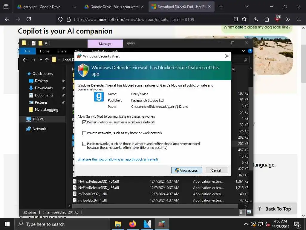Toggle reader view in the address bar
This screenshot has width=306, height=230.
(236, 19)
